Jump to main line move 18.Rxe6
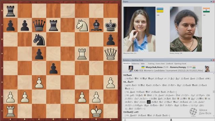The width and height of the screenshot is (215, 121). pos(127,75)
